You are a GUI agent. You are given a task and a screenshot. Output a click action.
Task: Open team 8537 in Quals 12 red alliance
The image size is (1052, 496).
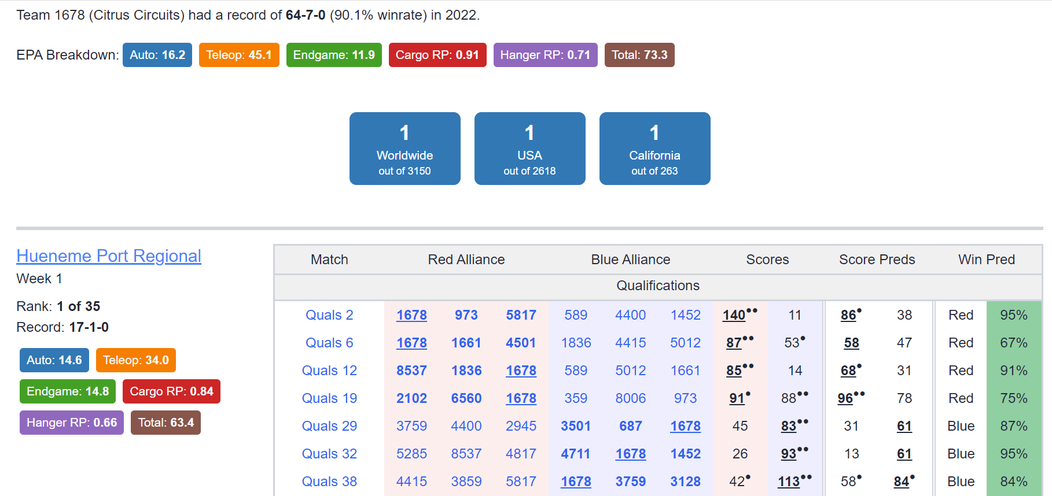pos(411,371)
